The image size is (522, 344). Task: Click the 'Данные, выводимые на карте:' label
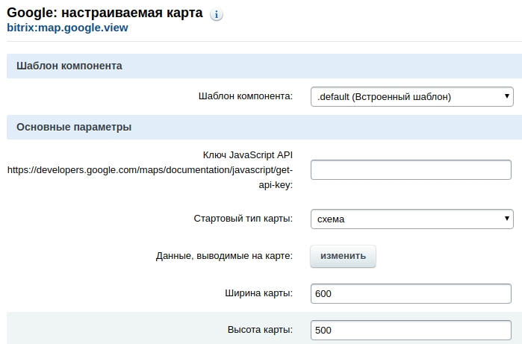coord(224,256)
